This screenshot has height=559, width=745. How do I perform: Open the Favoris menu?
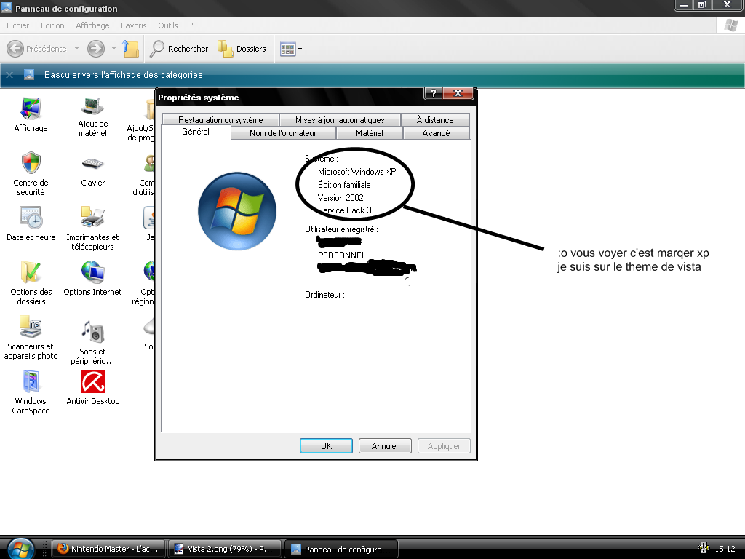tap(134, 25)
